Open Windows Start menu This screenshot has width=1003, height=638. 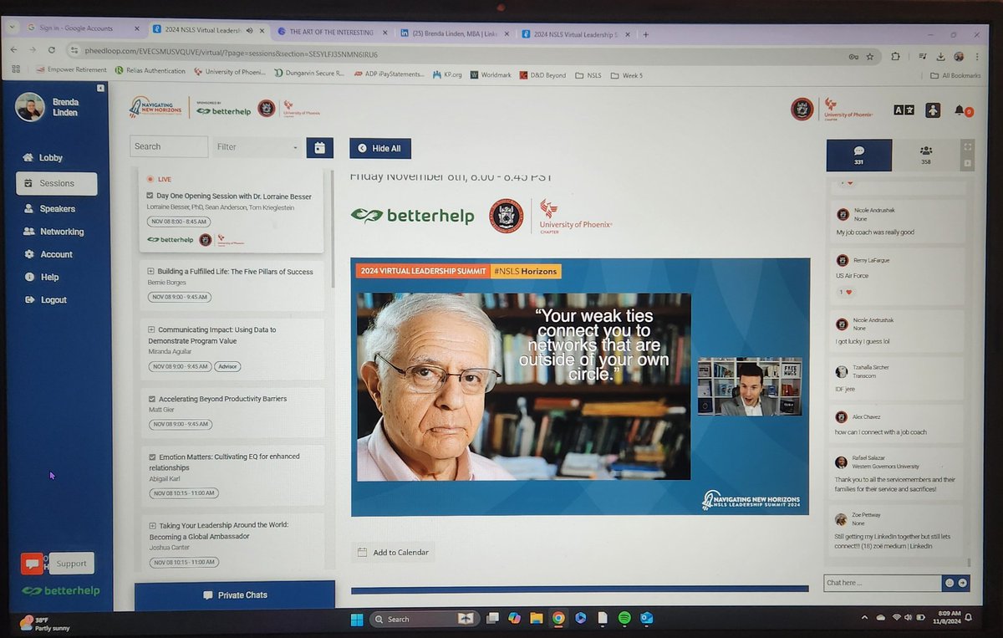[357, 619]
